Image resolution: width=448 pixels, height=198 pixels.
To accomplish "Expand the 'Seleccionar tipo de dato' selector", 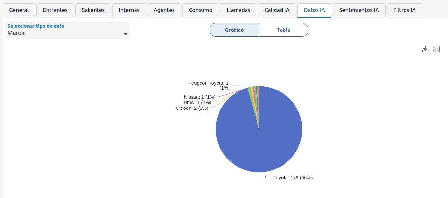I will point(67,30).
